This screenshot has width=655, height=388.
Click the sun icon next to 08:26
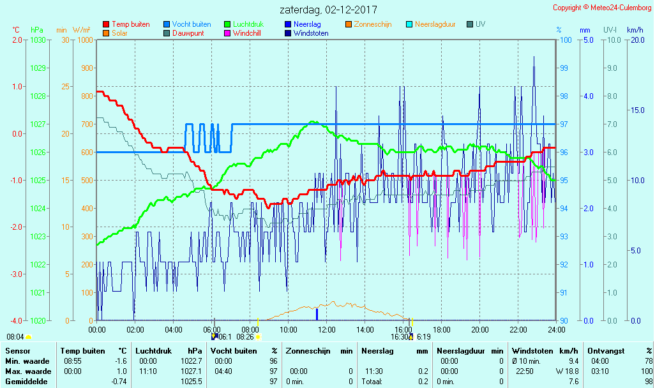click(x=259, y=336)
